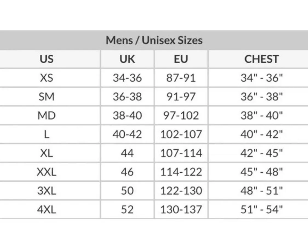Viewport: 308px width, 248px height.
Task: Click the Mens / Unisex Sizes header
Action: point(154,40)
